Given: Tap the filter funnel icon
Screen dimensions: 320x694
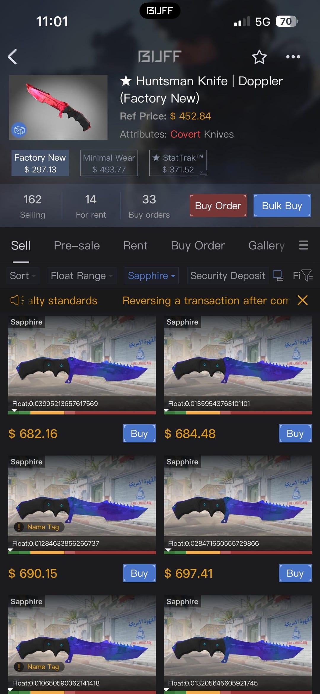Looking at the screenshot, I should (x=308, y=276).
